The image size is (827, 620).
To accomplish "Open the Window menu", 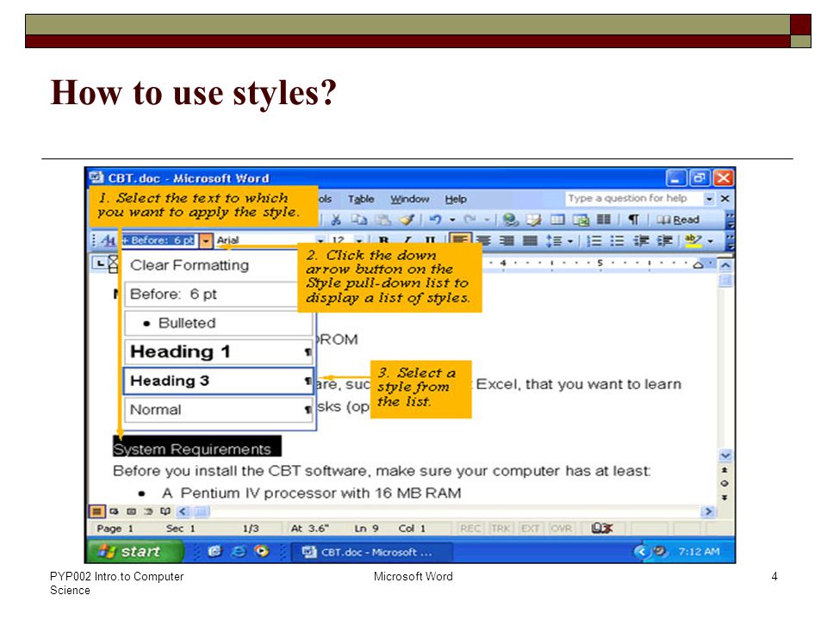I will [410, 199].
